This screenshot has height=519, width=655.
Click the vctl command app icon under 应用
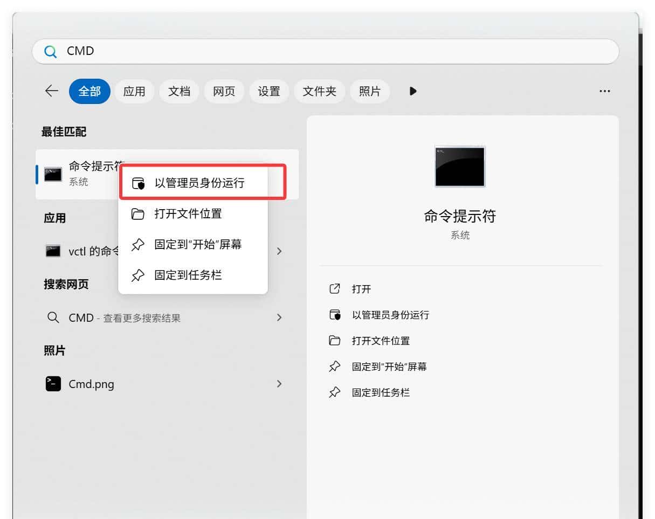tap(52, 251)
